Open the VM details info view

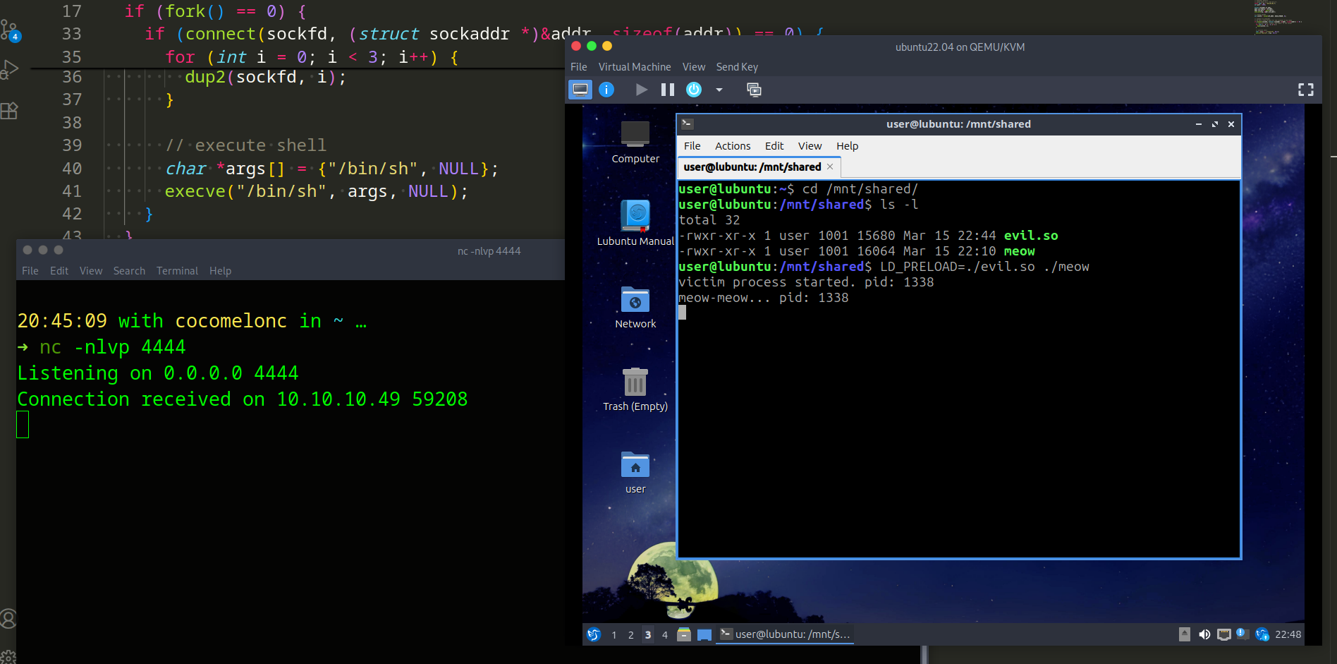click(x=606, y=90)
